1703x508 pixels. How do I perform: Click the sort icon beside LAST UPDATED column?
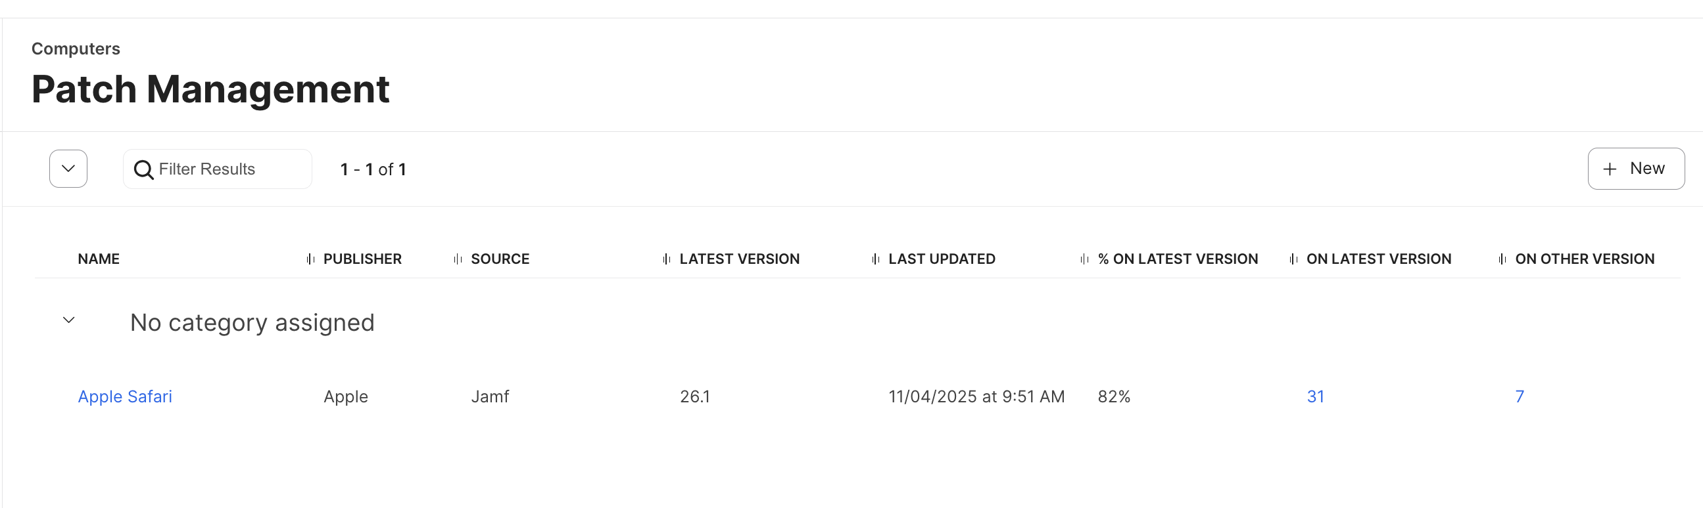click(x=876, y=259)
